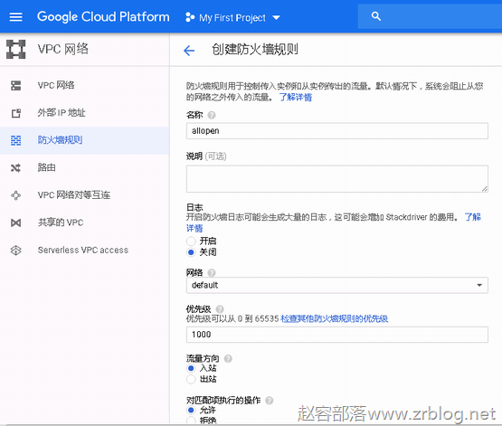The image size is (502, 426).
Task: Expand the 网络 default dropdown
Action: click(x=337, y=285)
